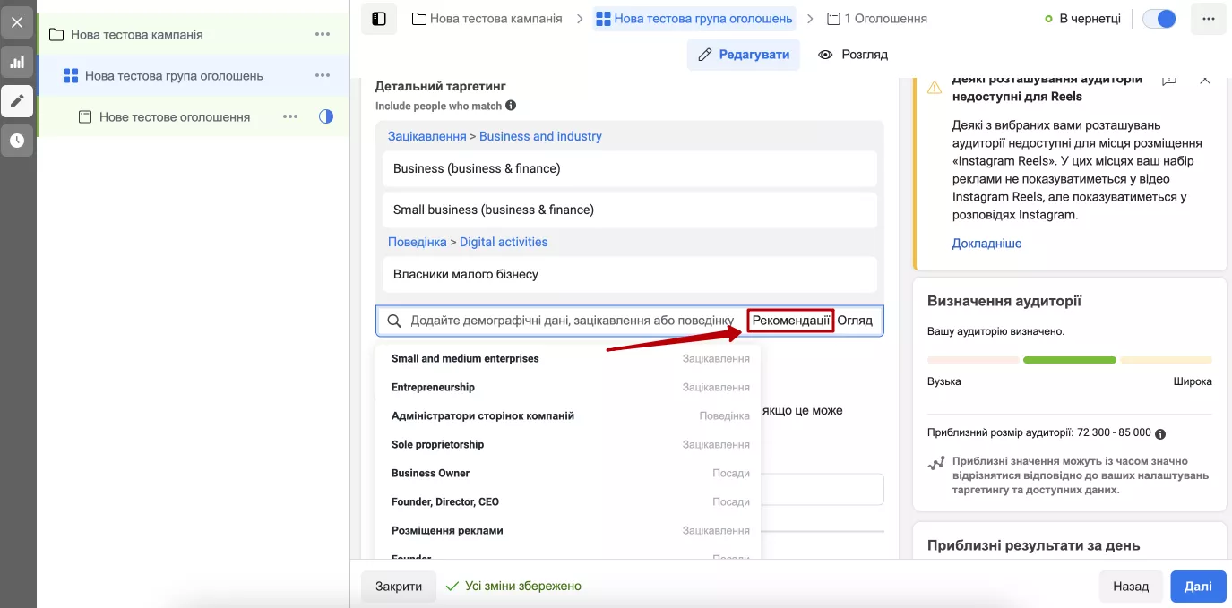Select the pencil edit icon in left rail
The width and height of the screenshot is (1232, 608).
[x=17, y=101]
